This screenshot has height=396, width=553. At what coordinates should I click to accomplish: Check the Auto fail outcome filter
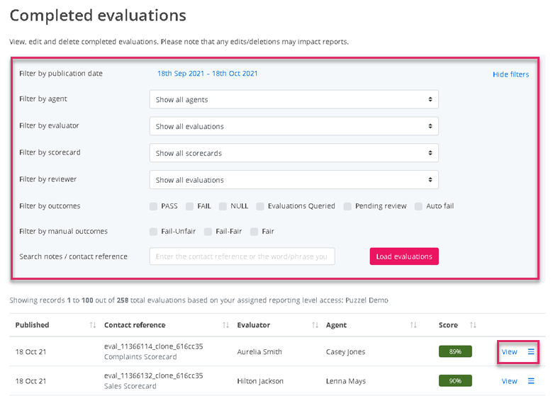[418, 206]
